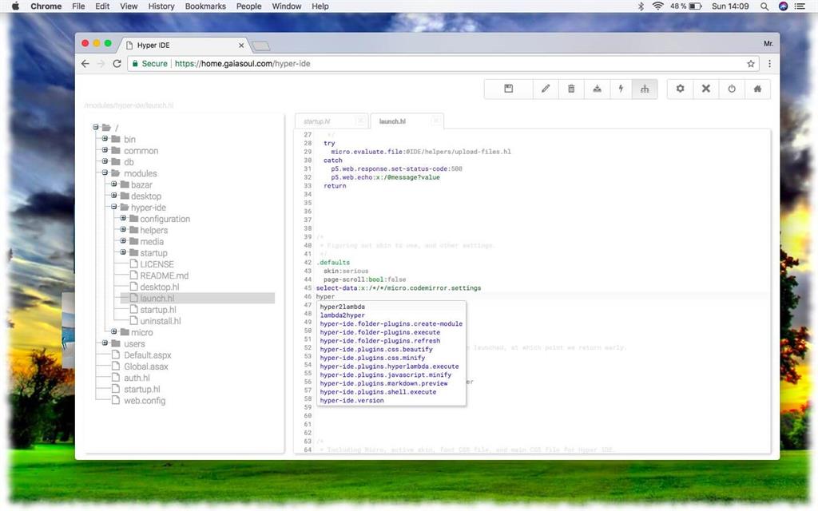Rename the file with the pencil icon
The image size is (818, 511).
coord(545,89)
